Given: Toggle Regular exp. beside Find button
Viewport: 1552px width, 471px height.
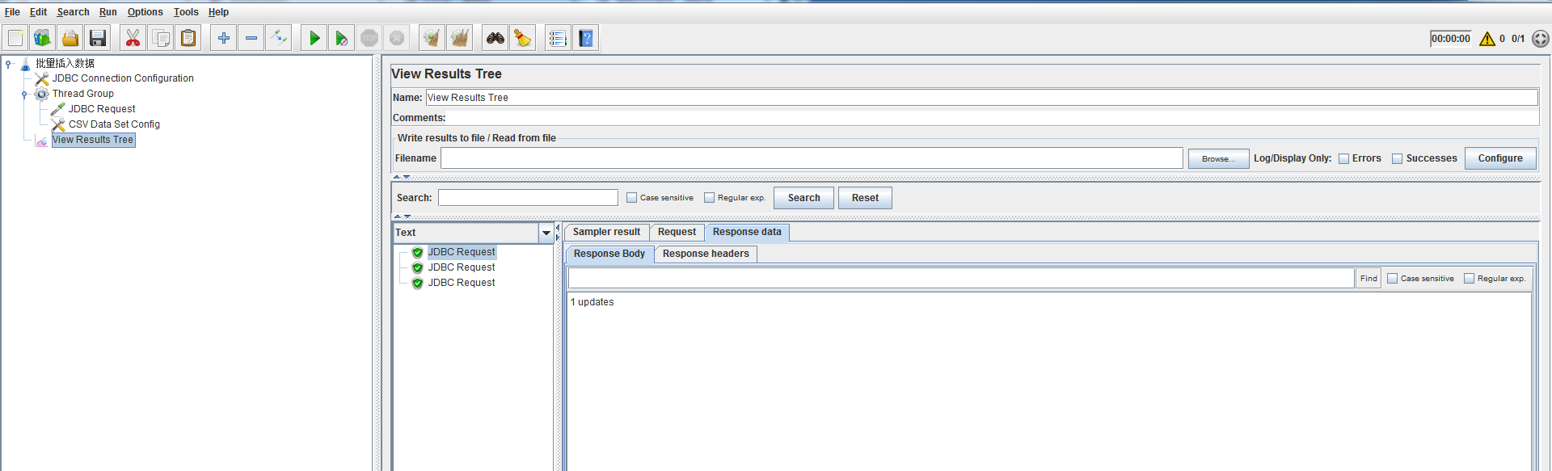Looking at the screenshot, I should [x=1469, y=279].
